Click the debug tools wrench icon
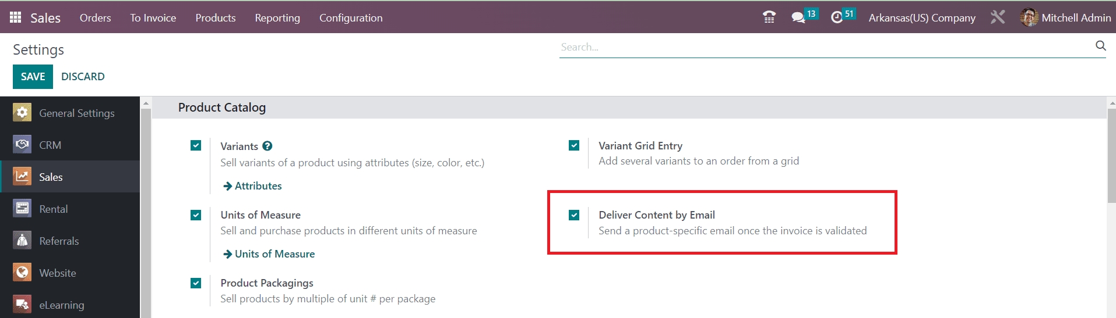 (998, 17)
